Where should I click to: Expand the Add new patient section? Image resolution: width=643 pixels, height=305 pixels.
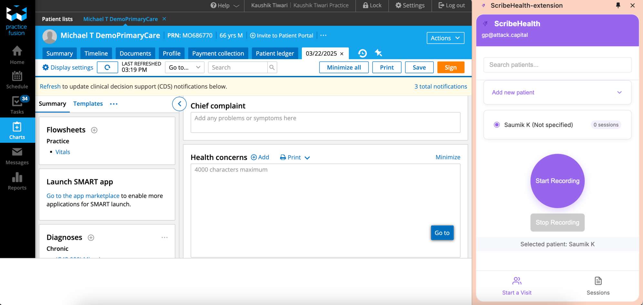click(557, 92)
